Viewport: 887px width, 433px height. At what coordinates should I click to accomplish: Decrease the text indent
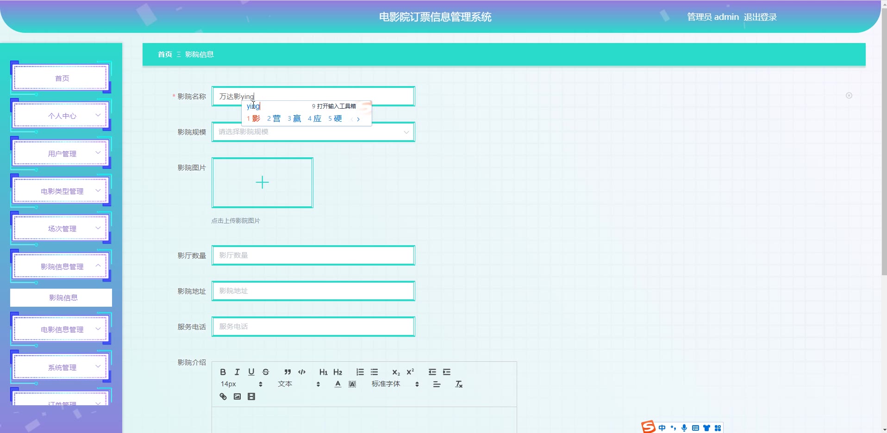tap(432, 372)
